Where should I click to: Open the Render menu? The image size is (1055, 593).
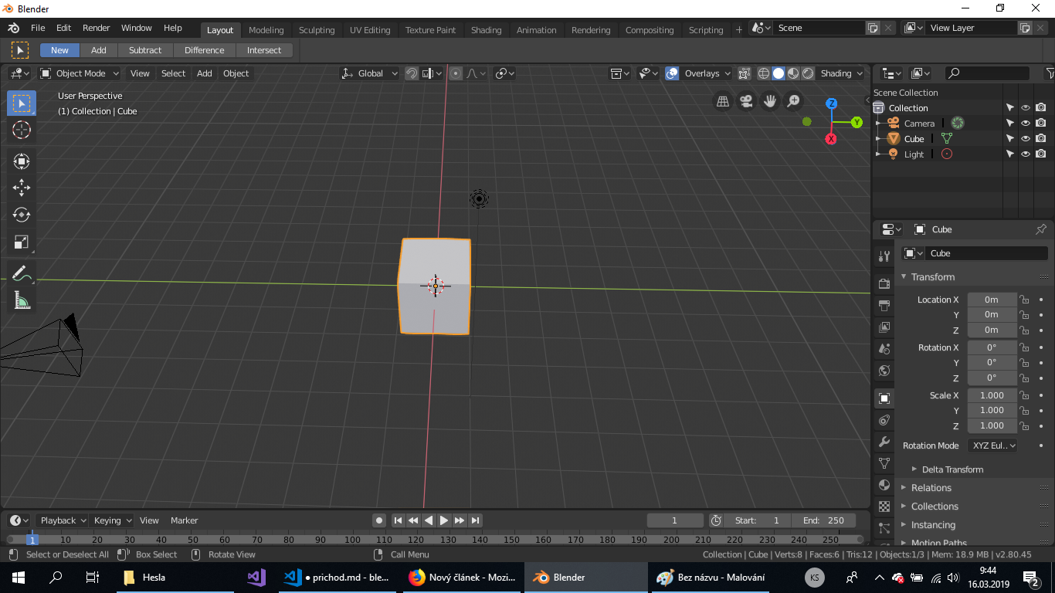[x=96, y=27]
